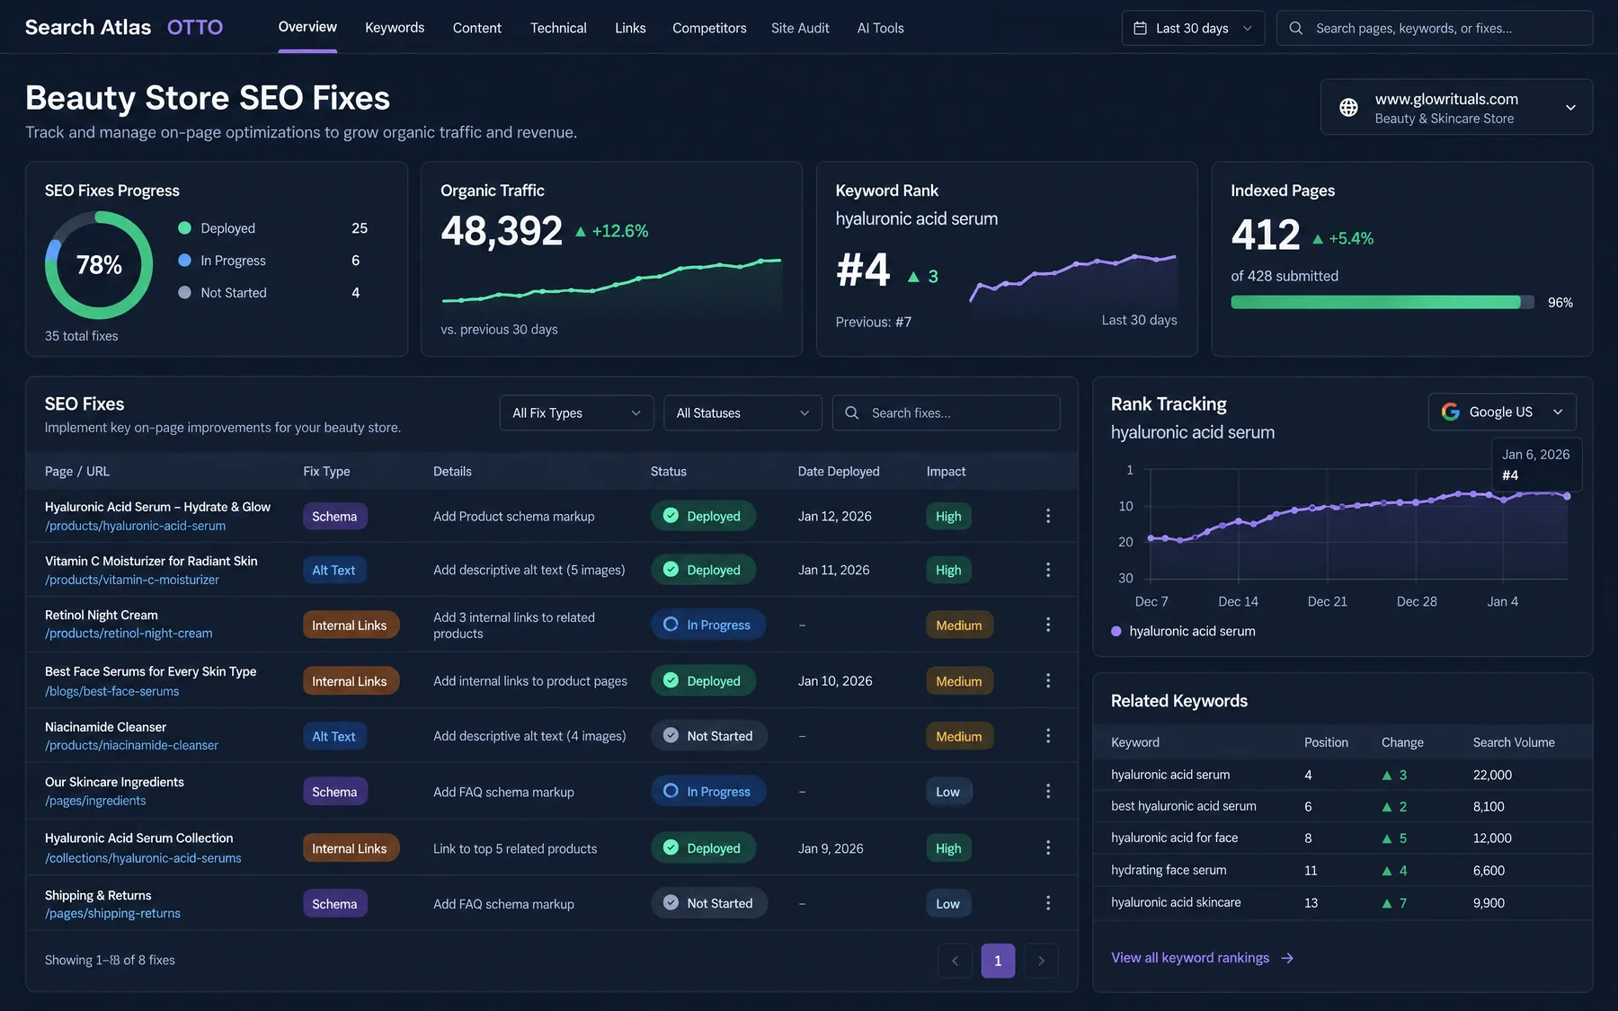Open the All Statuses filter
Image resolution: width=1618 pixels, height=1011 pixels.
click(742, 412)
